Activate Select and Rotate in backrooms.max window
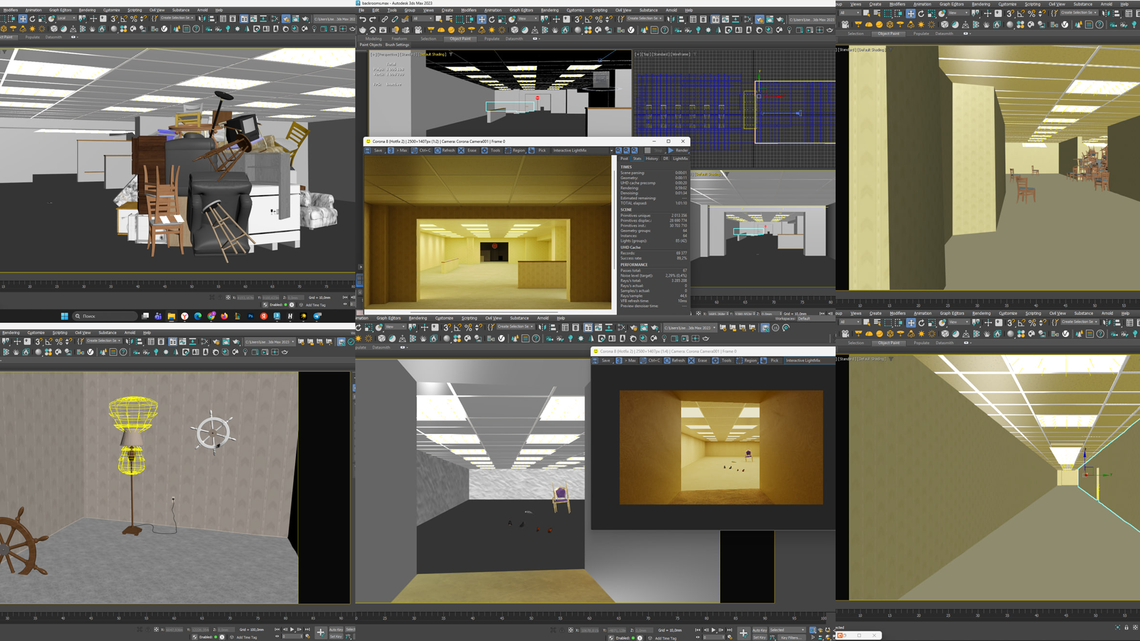The image size is (1140, 641). 492,19
